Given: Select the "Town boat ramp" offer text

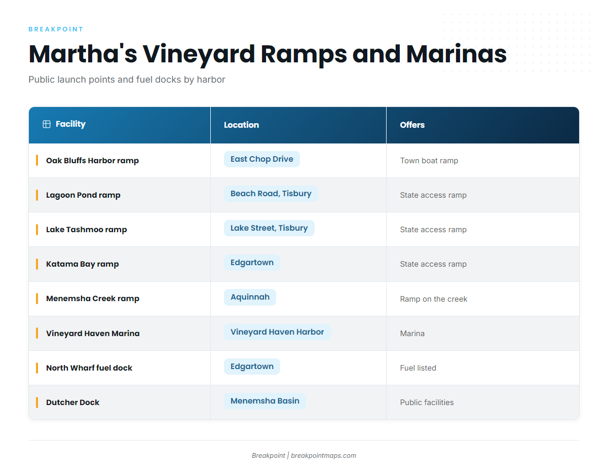Looking at the screenshot, I should pyautogui.click(x=429, y=161).
